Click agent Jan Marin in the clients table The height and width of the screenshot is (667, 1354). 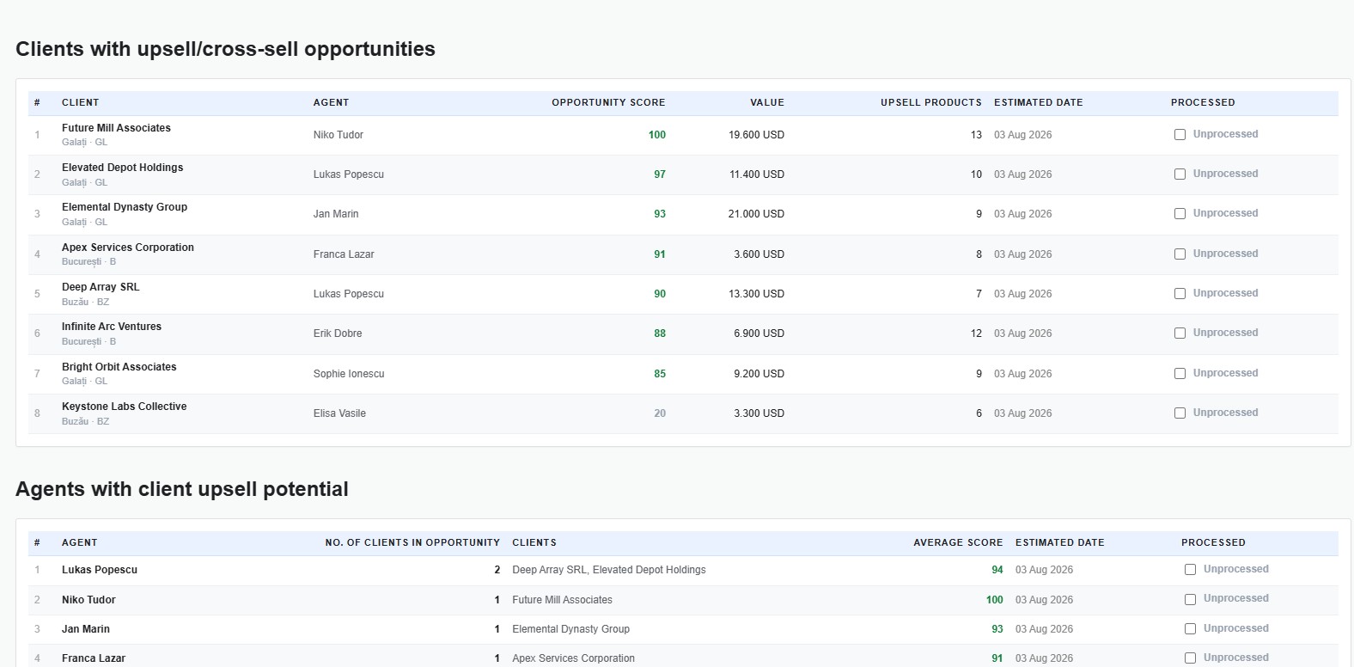pos(336,214)
